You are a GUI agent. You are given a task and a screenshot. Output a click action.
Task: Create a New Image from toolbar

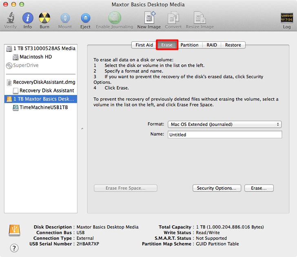149,18
